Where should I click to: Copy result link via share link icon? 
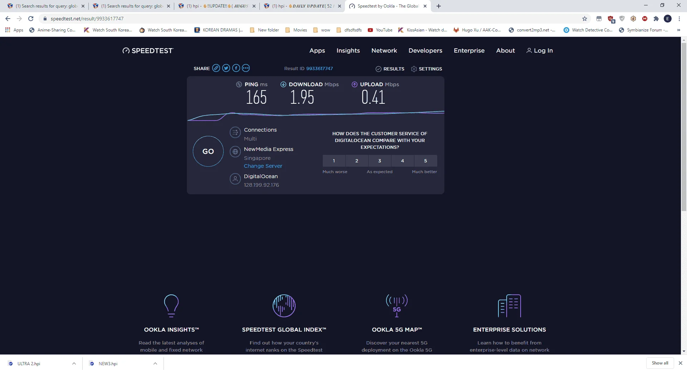(216, 68)
